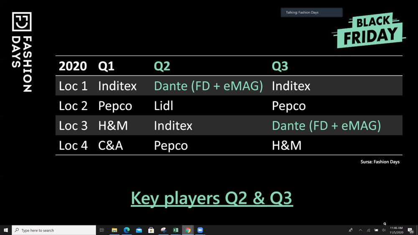The image size is (418, 235).
Task: Click the 'Key players Q2 & Q3' heading
Action: click(212, 198)
